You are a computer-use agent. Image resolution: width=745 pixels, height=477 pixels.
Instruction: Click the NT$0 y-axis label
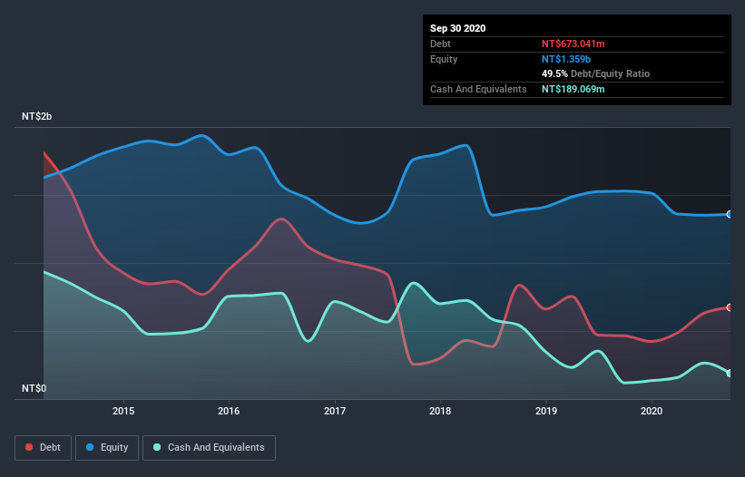pyautogui.click(x=34, y=389)
